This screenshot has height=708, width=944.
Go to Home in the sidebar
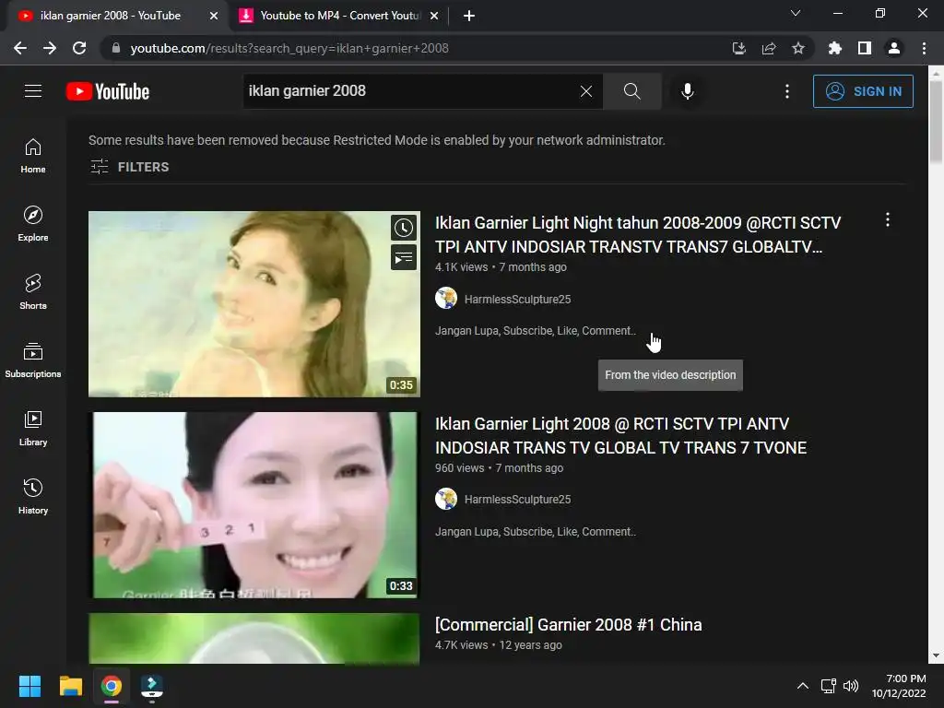[x=33, y=155]
